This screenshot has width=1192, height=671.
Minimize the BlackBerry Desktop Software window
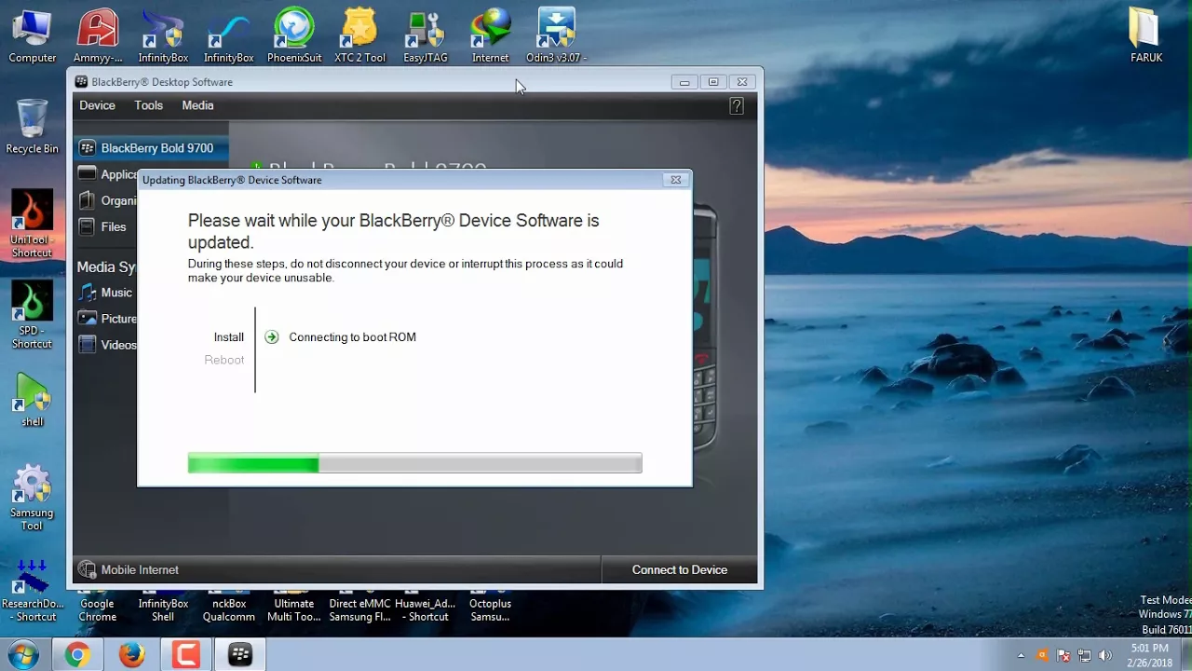[x=684, y=82]
